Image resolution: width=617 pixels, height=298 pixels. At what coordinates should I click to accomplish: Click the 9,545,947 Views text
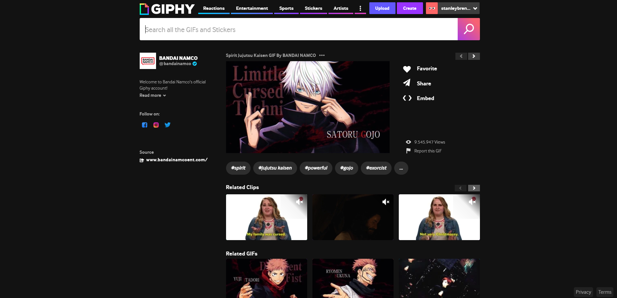(x=430, y=142)
